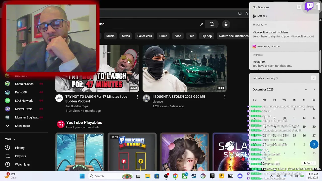This screenshot has height=181, width=322.
Task: Click the History icon in sidebar
Action: click(x=8, y=148)
